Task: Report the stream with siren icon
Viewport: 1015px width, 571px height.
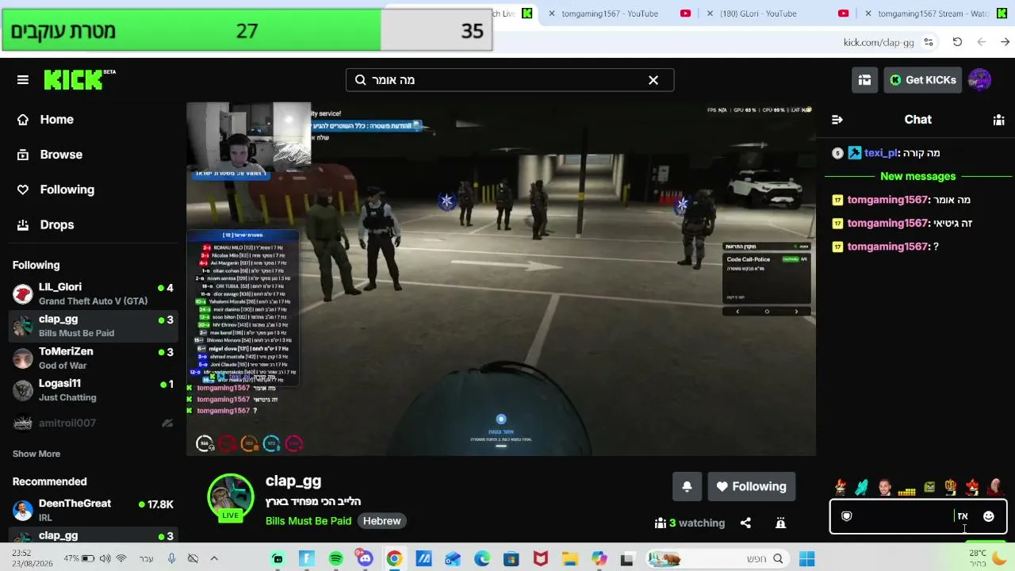Action: click(x=780, y=523)
